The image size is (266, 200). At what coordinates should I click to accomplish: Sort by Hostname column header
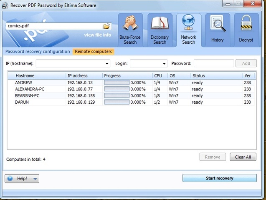(x=37, y=76)
